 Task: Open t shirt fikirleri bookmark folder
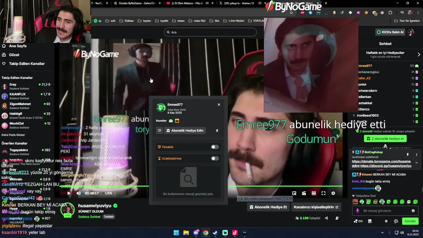point(234,21)
